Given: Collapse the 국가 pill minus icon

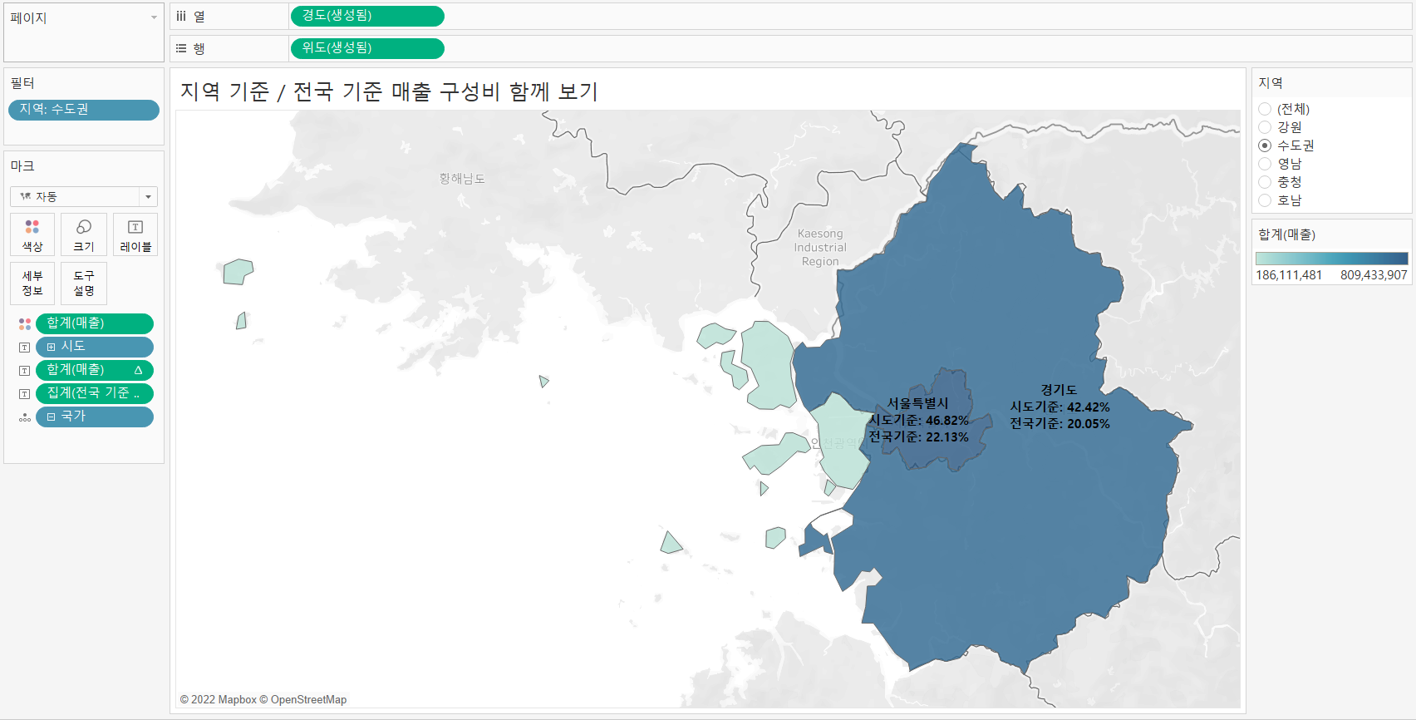Looking at the screenshot, I should [52, 417].
